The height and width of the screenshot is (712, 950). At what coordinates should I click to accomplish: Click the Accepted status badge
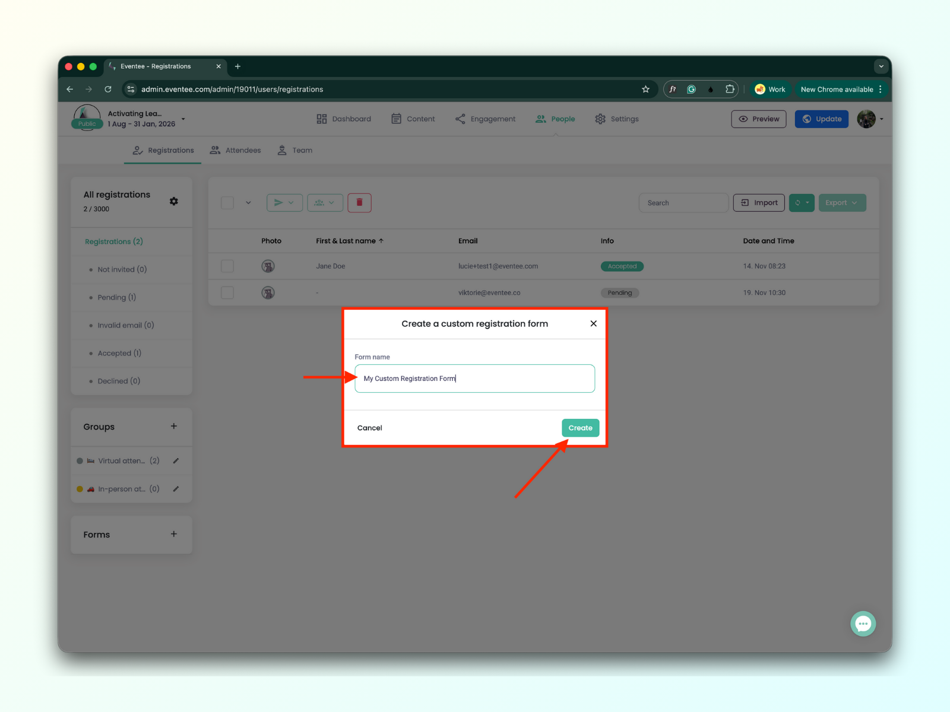[x=622, y=266]
